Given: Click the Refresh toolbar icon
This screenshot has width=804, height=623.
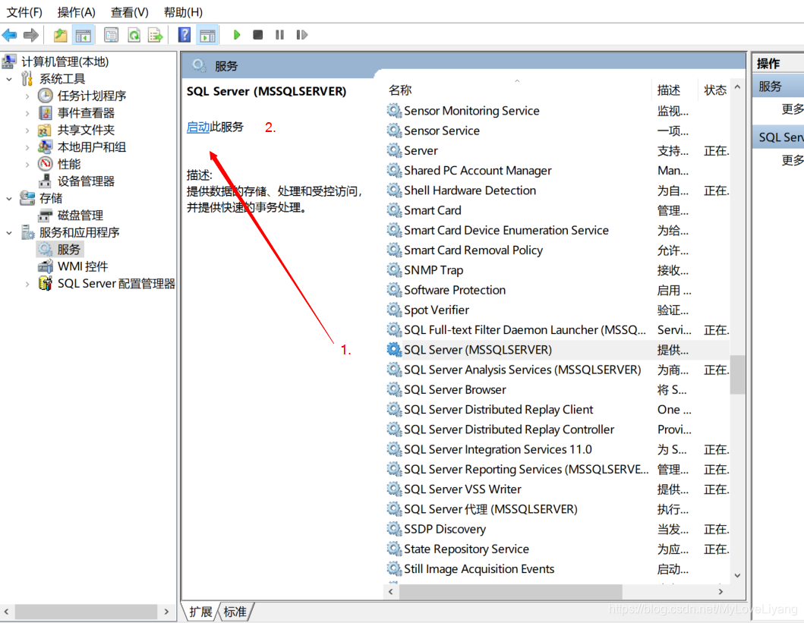Looking at the screenshot, I should [134, 35].
